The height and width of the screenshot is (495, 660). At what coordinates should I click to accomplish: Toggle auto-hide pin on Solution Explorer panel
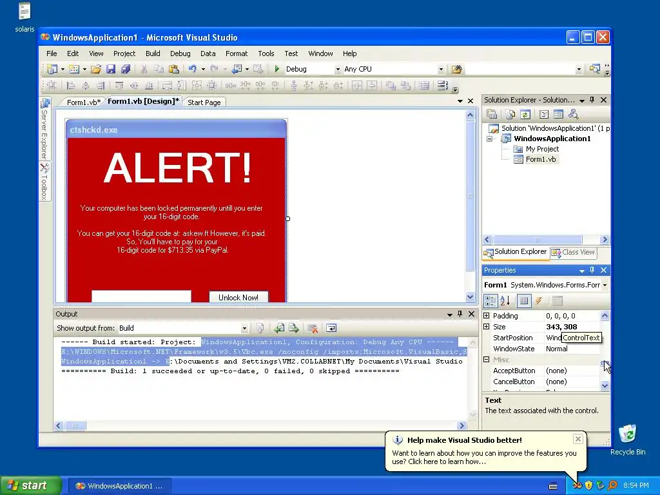[x=592, y=100]
